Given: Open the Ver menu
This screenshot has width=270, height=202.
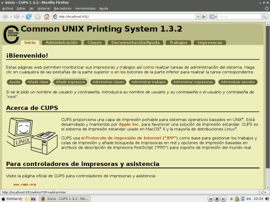Looking at the screenshot, I should 31,9.
